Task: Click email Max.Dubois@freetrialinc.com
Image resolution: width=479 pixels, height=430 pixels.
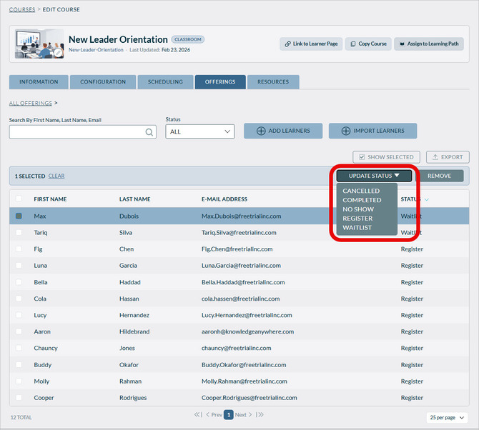Action: pyautogui.click(x=242, y=216)
